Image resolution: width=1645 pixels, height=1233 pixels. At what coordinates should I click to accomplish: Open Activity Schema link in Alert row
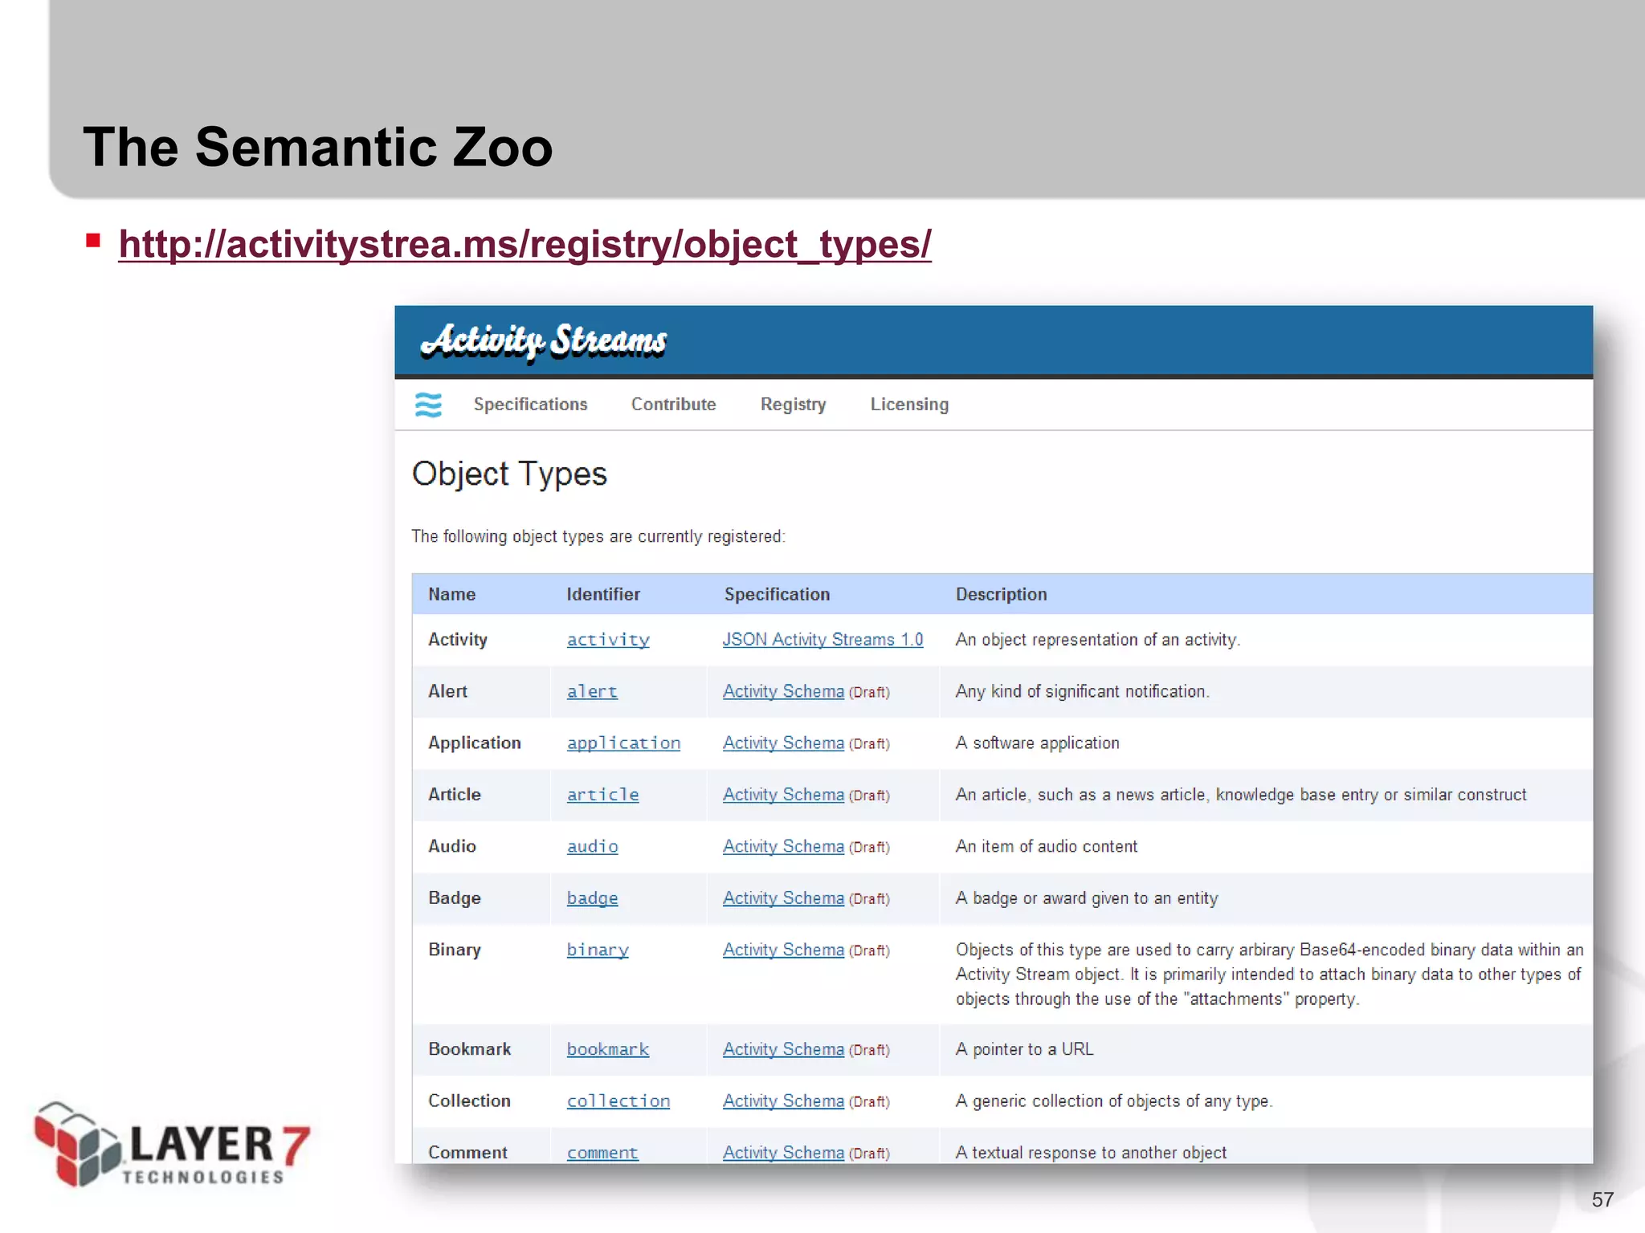(783, 691)
